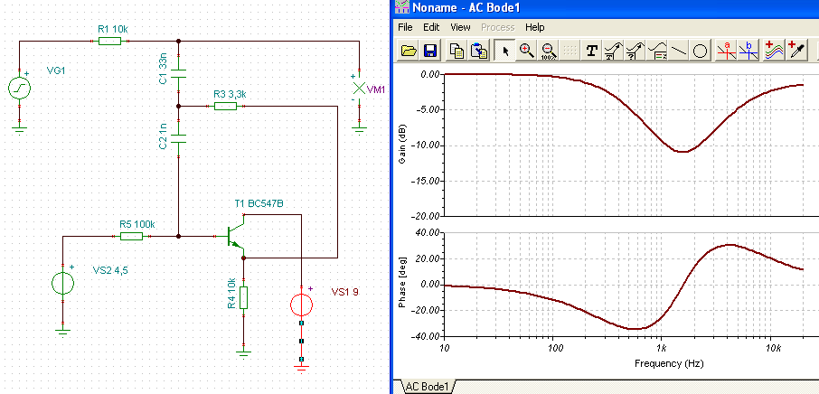Click the 'VS1 9' label
Image resolution: width=819 pixels, height=394 pixels.
(x=344, y=291)
